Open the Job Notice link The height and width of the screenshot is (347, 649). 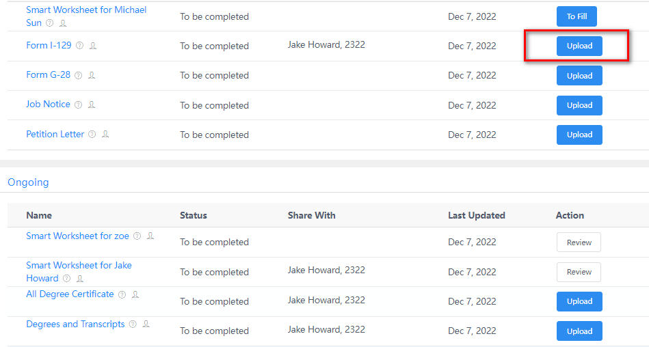(x=48, y=105)
